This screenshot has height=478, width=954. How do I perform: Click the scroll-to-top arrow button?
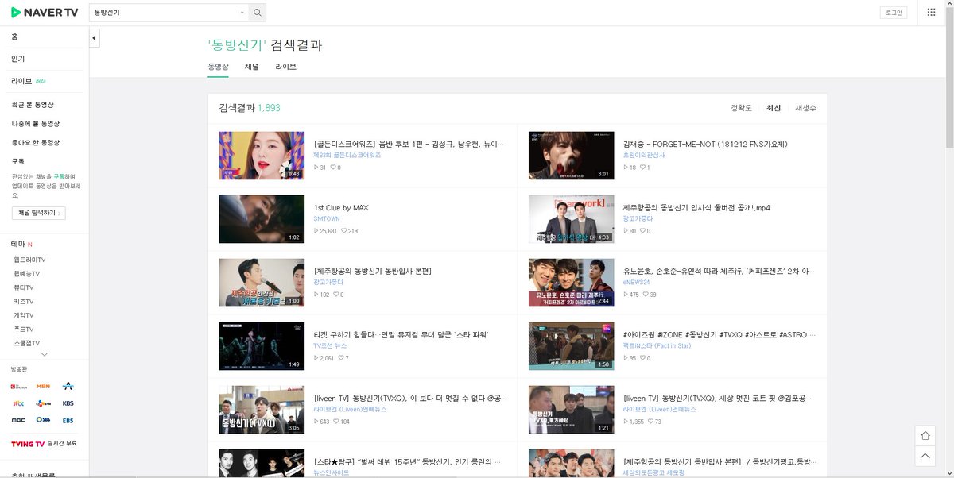925,456
